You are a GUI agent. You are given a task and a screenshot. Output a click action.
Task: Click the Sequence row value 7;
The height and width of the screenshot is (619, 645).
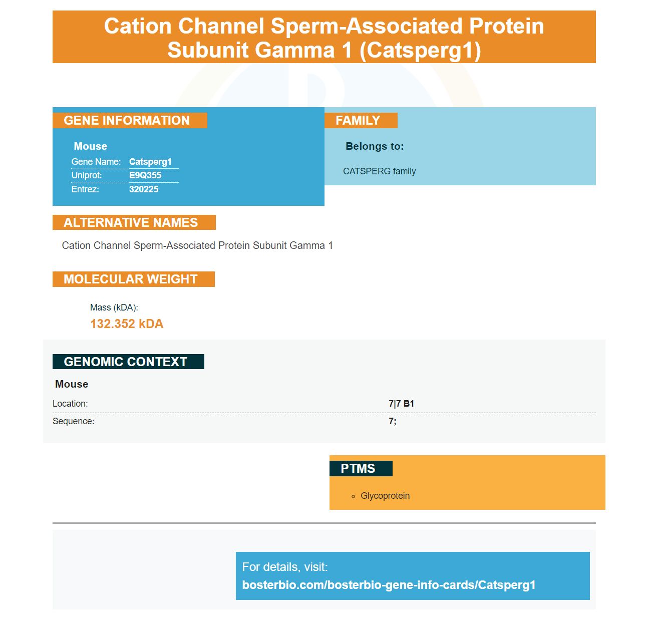393,421
